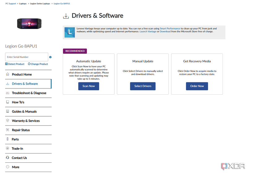255x180 pixels.
Task: Go to the Parts section
Action: click(15, 139)
